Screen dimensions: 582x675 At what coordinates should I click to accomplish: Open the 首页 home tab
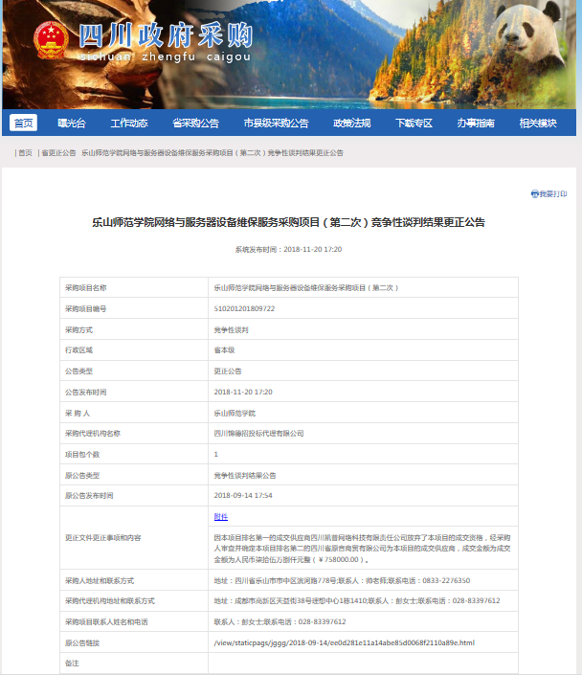point(23,123)
